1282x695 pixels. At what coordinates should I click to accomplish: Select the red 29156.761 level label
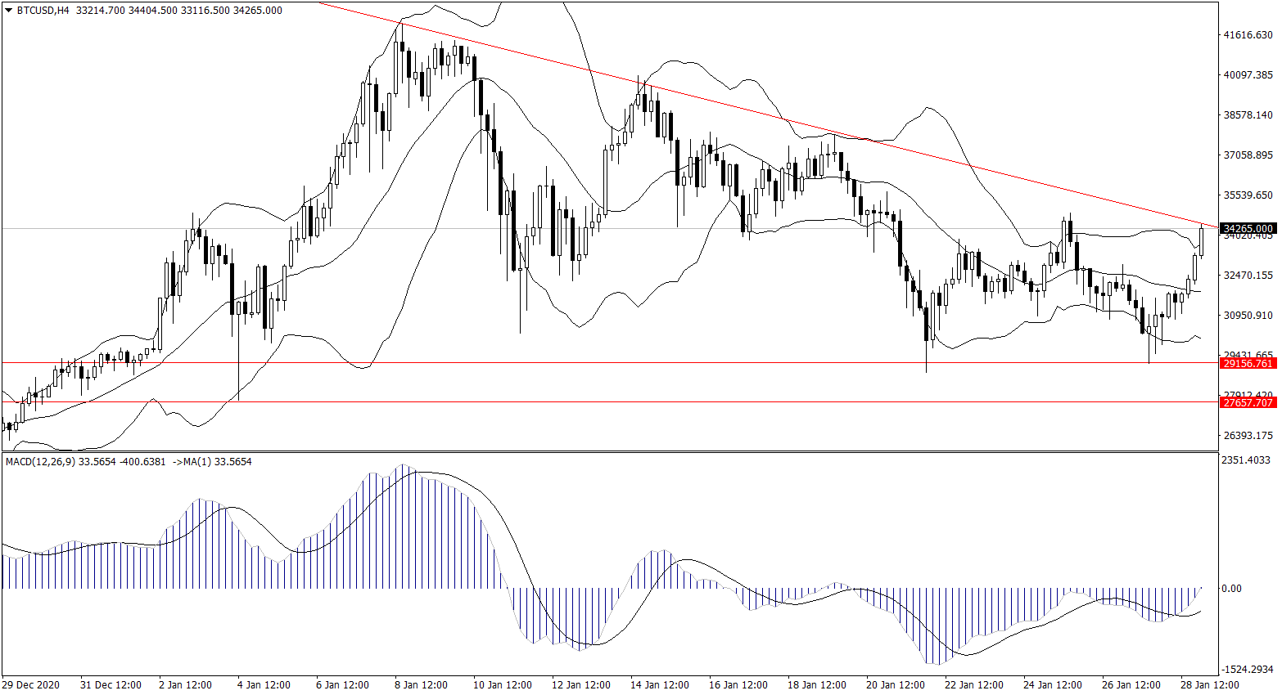(1247, 363)
